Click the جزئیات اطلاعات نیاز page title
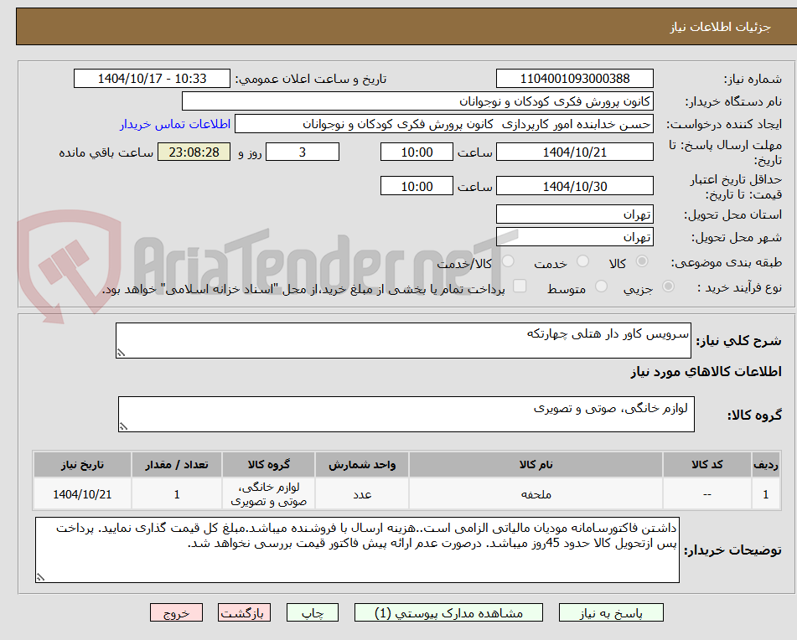797x640 pixels. 720,27
